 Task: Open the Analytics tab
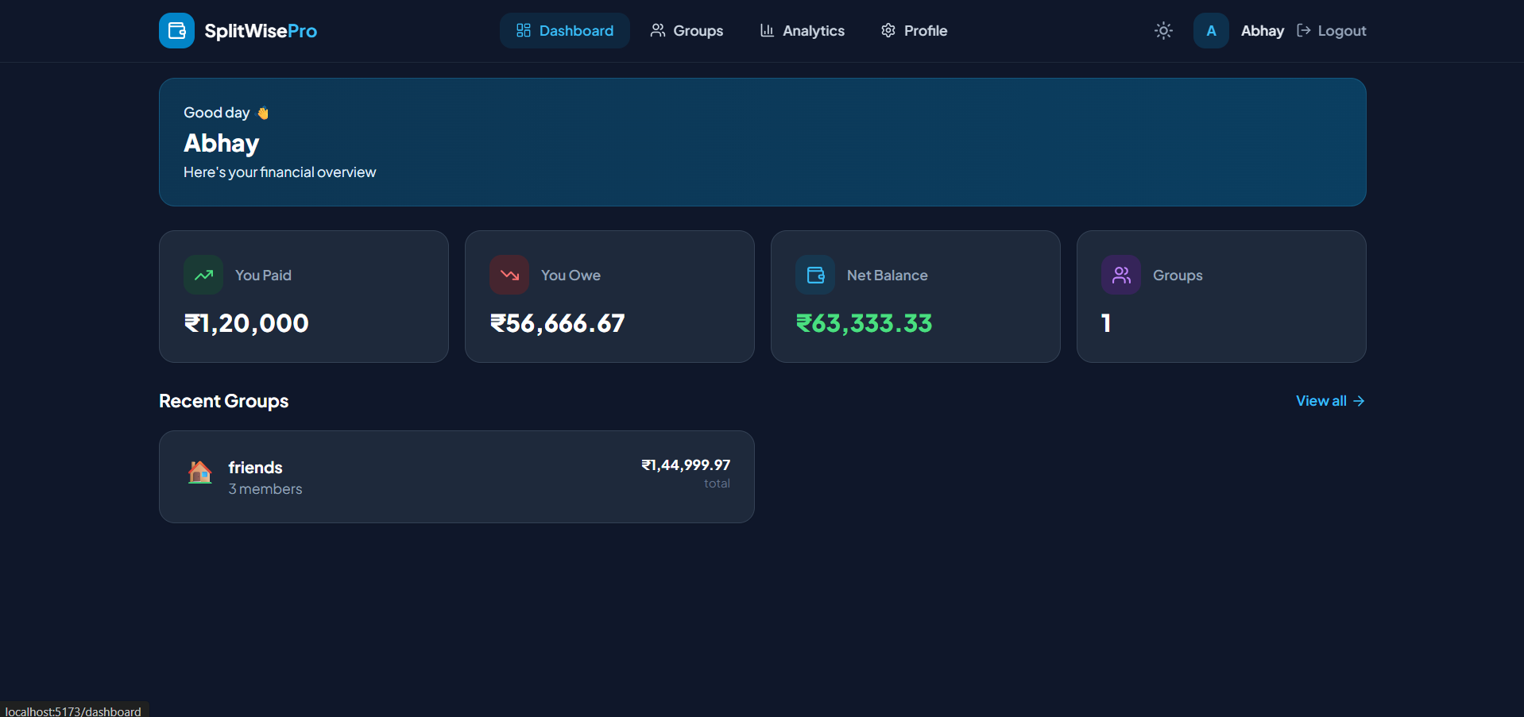click(x=802, y=31)
